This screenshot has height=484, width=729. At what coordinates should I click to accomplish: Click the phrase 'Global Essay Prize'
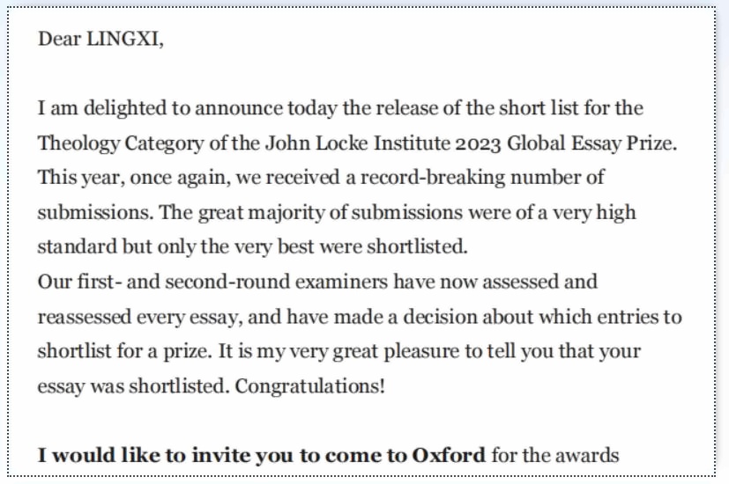point(590,143)
